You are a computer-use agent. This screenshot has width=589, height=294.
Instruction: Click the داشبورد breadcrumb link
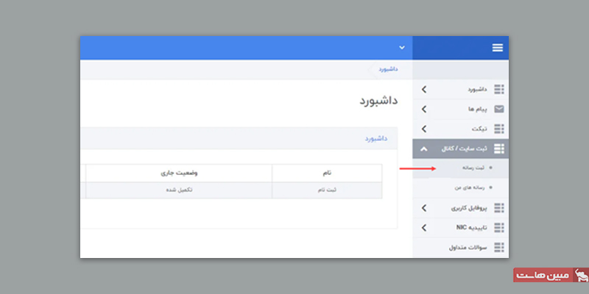[388, 69]
